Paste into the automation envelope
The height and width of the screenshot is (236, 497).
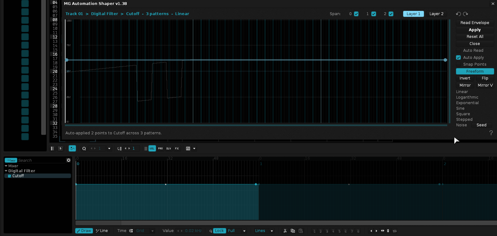click(x=301, y=231)
